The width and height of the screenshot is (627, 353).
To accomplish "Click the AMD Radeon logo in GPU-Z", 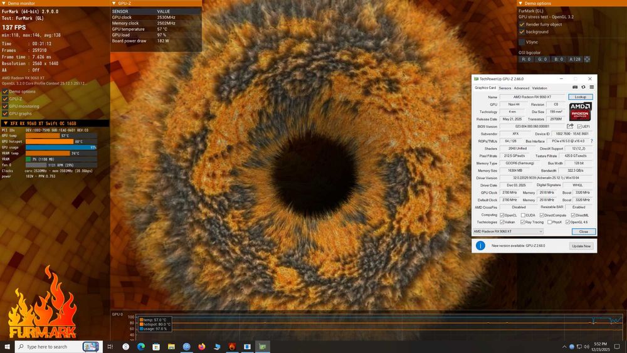I will coord(580,112).
